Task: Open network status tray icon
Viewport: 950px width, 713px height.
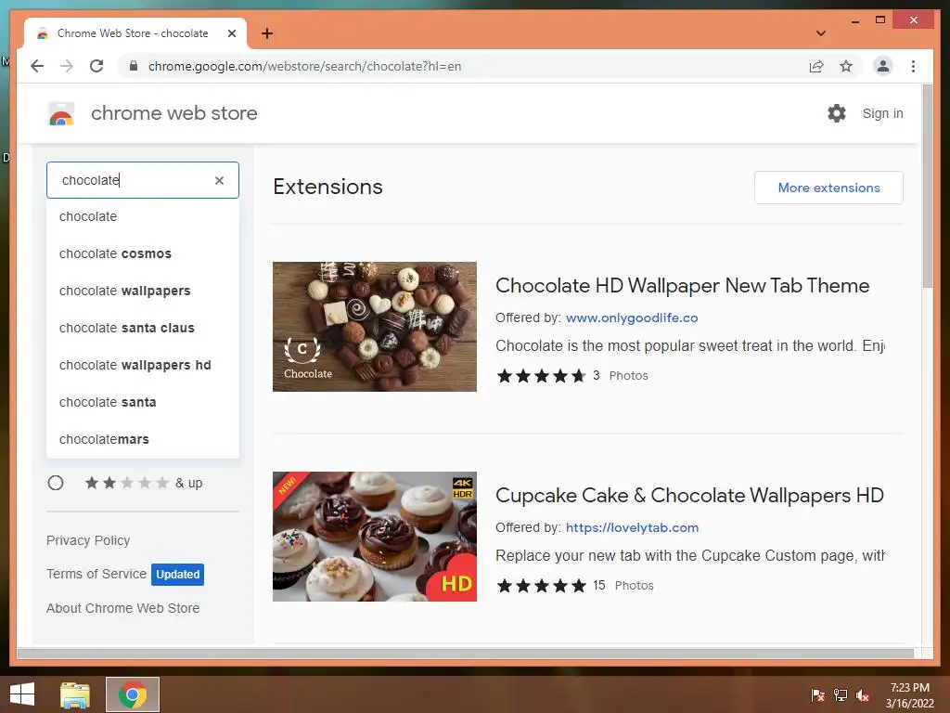Action: click(x=841, y=694)
